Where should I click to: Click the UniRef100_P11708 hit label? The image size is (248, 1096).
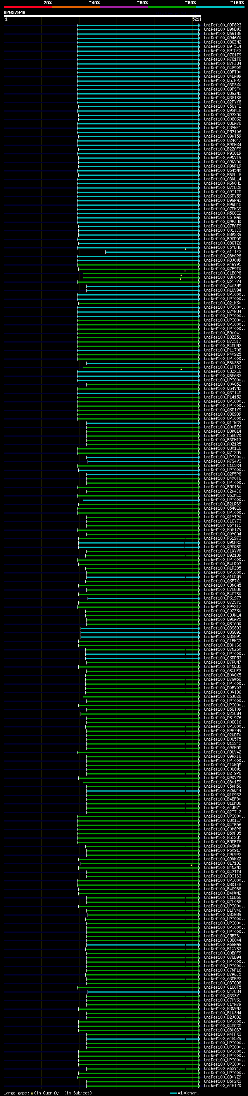pyautogui.click(x=222, y=350)
